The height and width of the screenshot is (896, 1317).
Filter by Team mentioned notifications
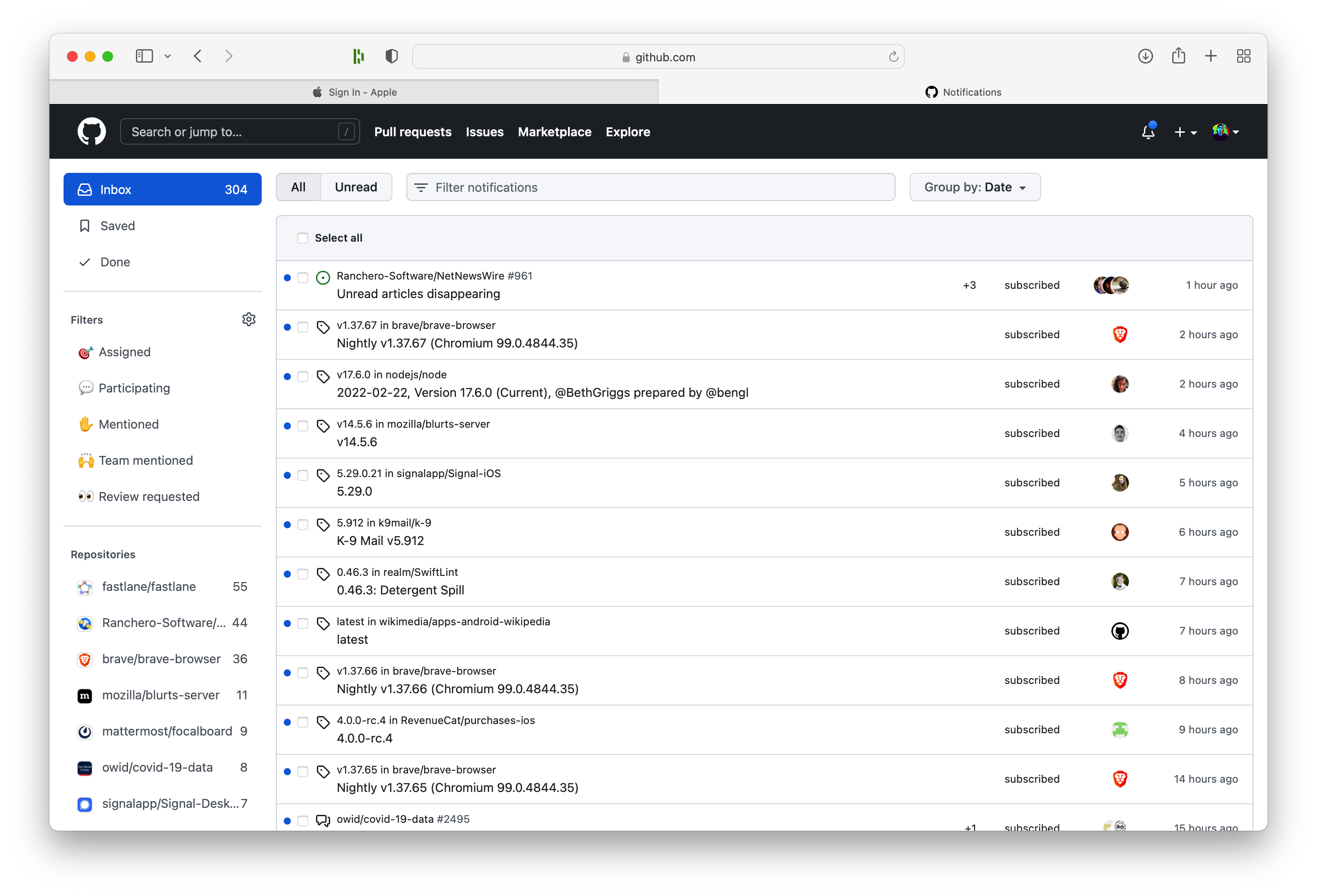(x=163, y=461)
